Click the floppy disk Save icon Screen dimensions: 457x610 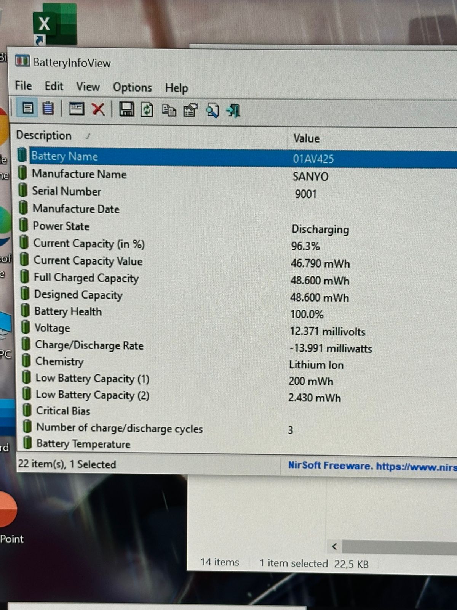(x=126, y=110)
